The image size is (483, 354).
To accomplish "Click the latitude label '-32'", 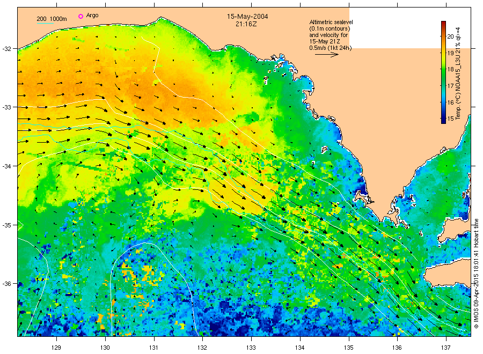I will click(x=6, y=49).
